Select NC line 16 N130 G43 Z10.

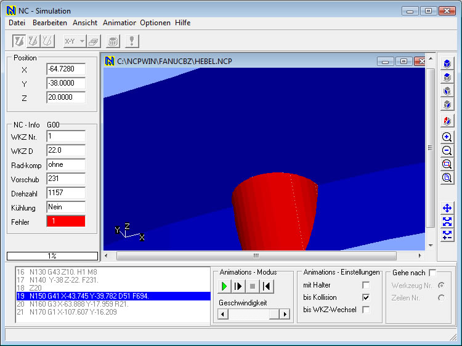click(x=113, y=272)
